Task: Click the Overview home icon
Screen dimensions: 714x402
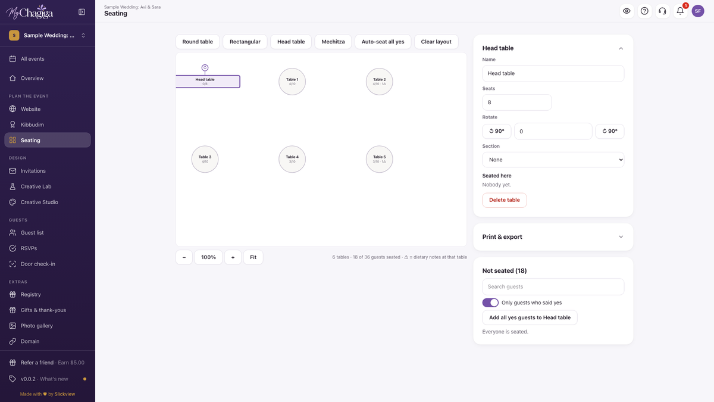Action: coord(12,78)
